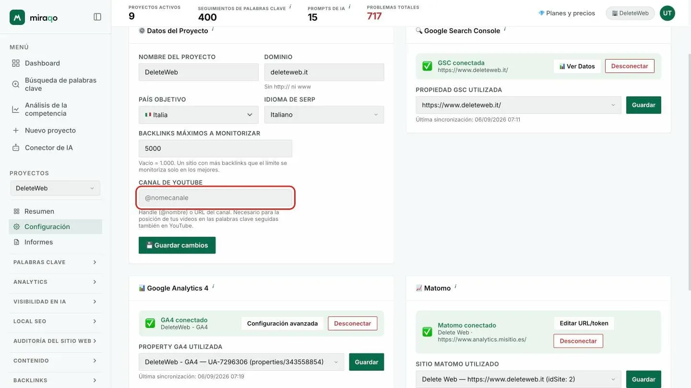Click the miraqo logo icon
The width and height of the screenshot is (691, 388).
click(x=17, y=17)
